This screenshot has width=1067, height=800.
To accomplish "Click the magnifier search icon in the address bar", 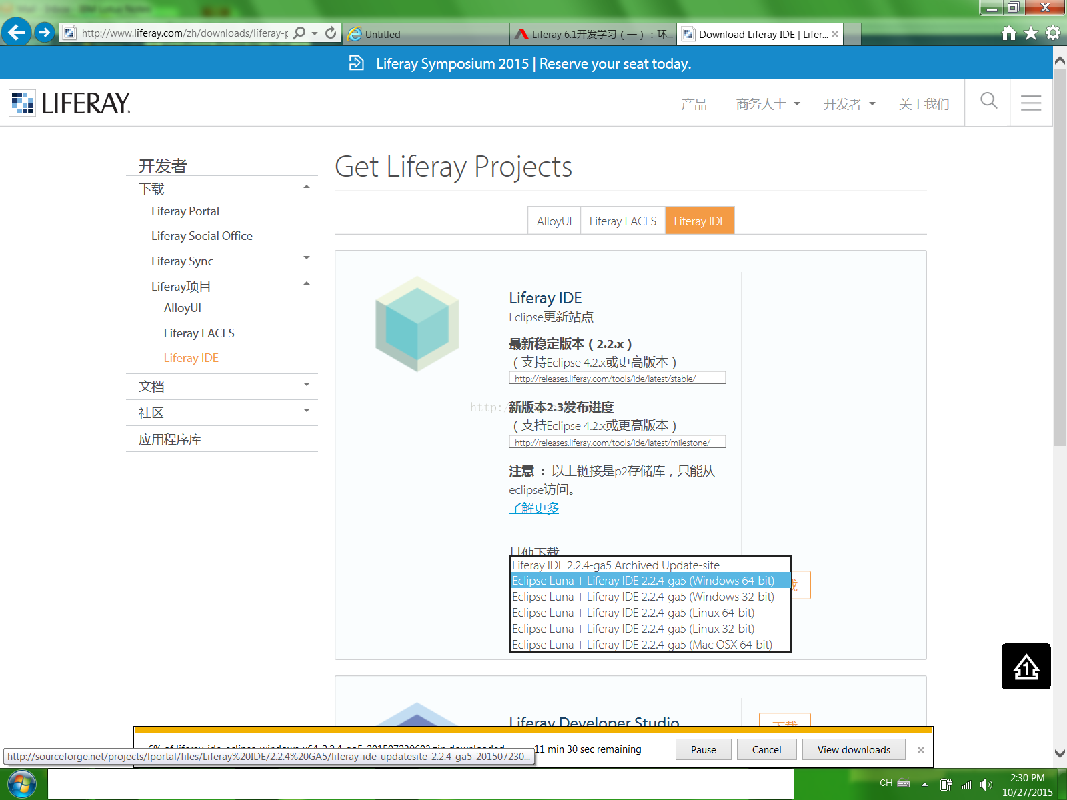I will [299, 33].
